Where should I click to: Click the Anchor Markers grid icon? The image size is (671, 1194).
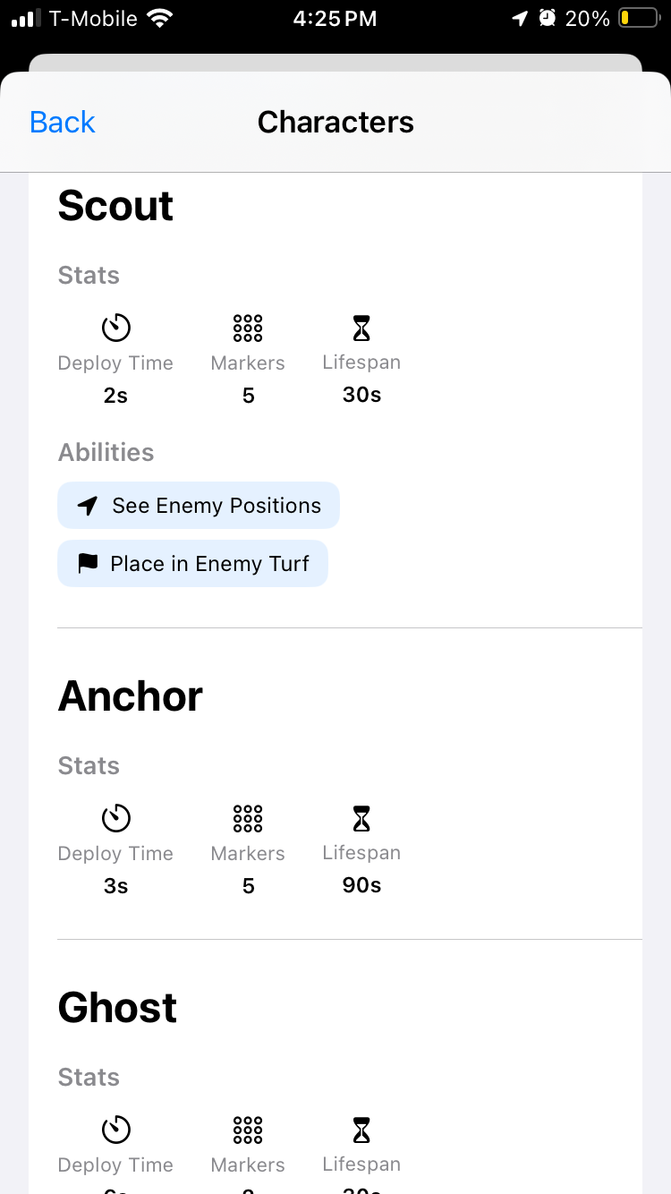(x=248, y=819)
